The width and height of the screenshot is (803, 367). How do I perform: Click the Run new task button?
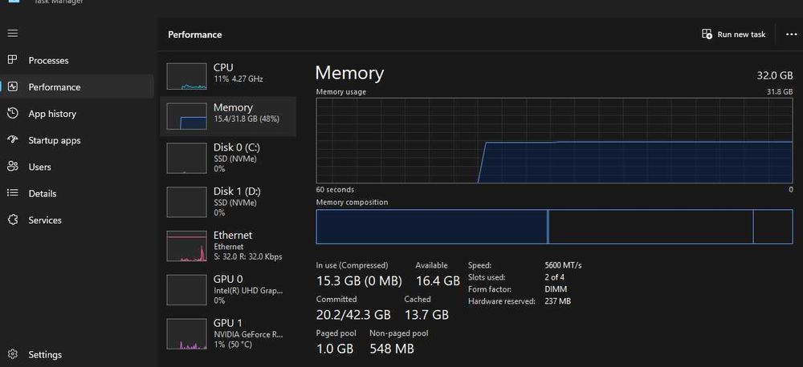point(734,34)
